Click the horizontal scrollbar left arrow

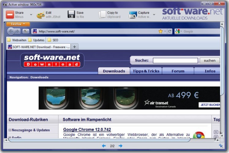6,140
